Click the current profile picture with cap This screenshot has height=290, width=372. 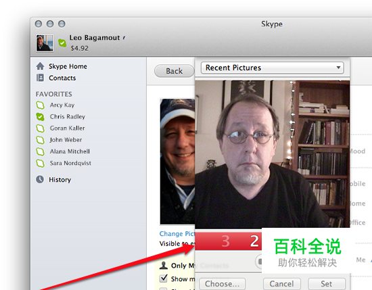177,162
